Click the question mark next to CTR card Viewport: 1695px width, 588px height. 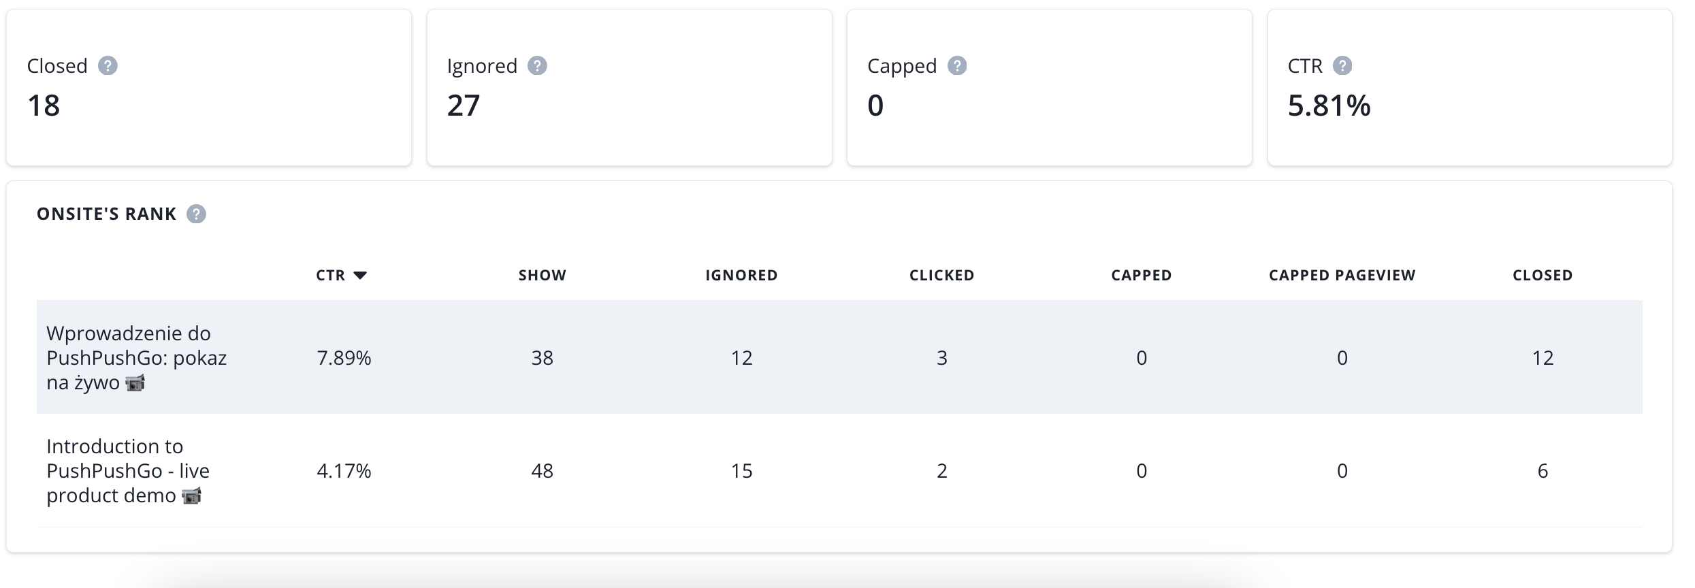tap(1342, 66)
